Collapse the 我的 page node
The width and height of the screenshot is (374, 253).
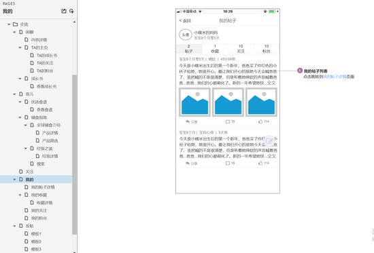point(14,180)
